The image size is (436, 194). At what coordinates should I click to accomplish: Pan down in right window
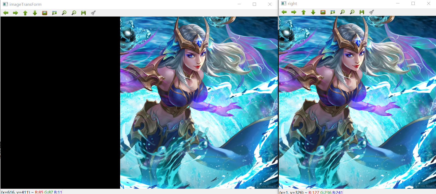[x=313, y=12]
